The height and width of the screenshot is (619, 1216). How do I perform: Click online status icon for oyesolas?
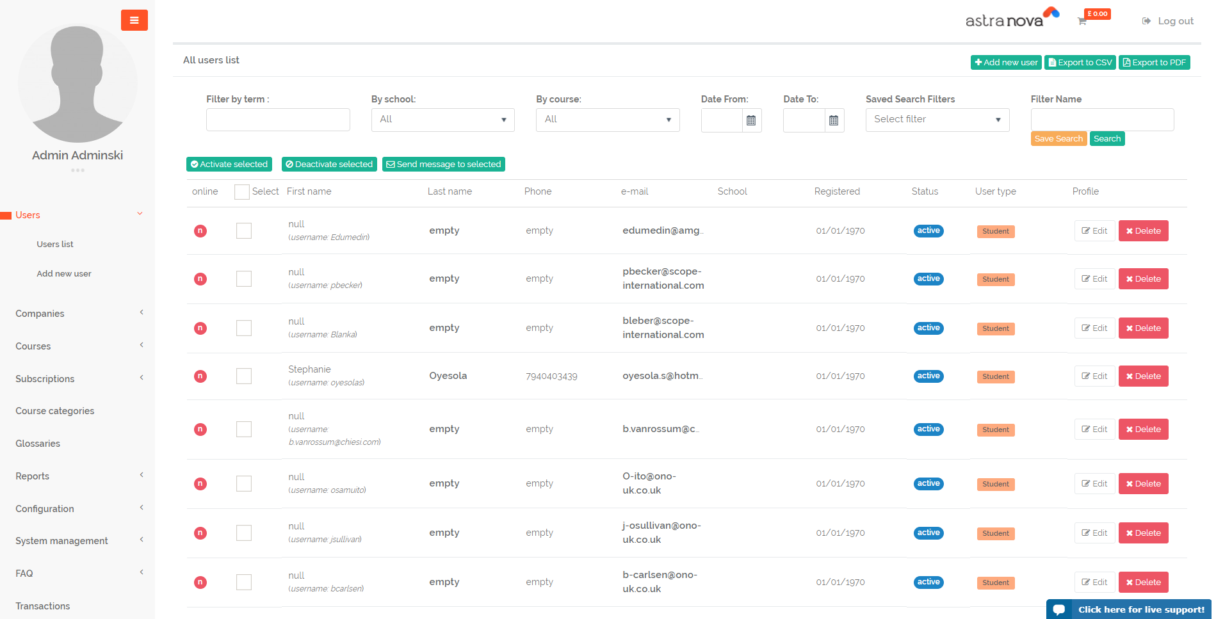coord(200,376)
